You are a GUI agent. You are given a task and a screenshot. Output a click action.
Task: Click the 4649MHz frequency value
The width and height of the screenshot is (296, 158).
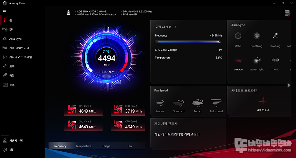point(216,35)
